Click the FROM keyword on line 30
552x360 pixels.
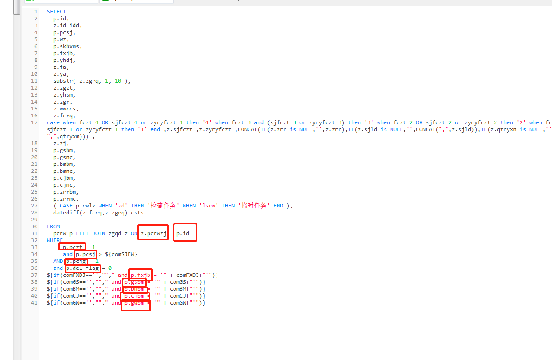point(53,227)
